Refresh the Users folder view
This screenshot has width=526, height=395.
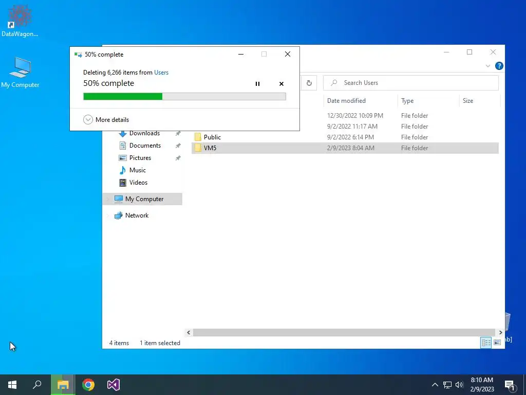click(309, 83)
